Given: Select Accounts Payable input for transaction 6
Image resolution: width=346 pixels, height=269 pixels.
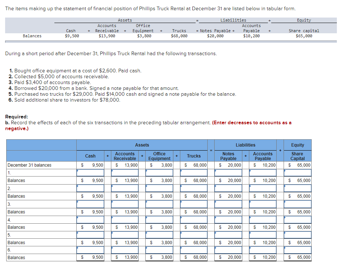Looking at the screenshot, I should point(262,250).
